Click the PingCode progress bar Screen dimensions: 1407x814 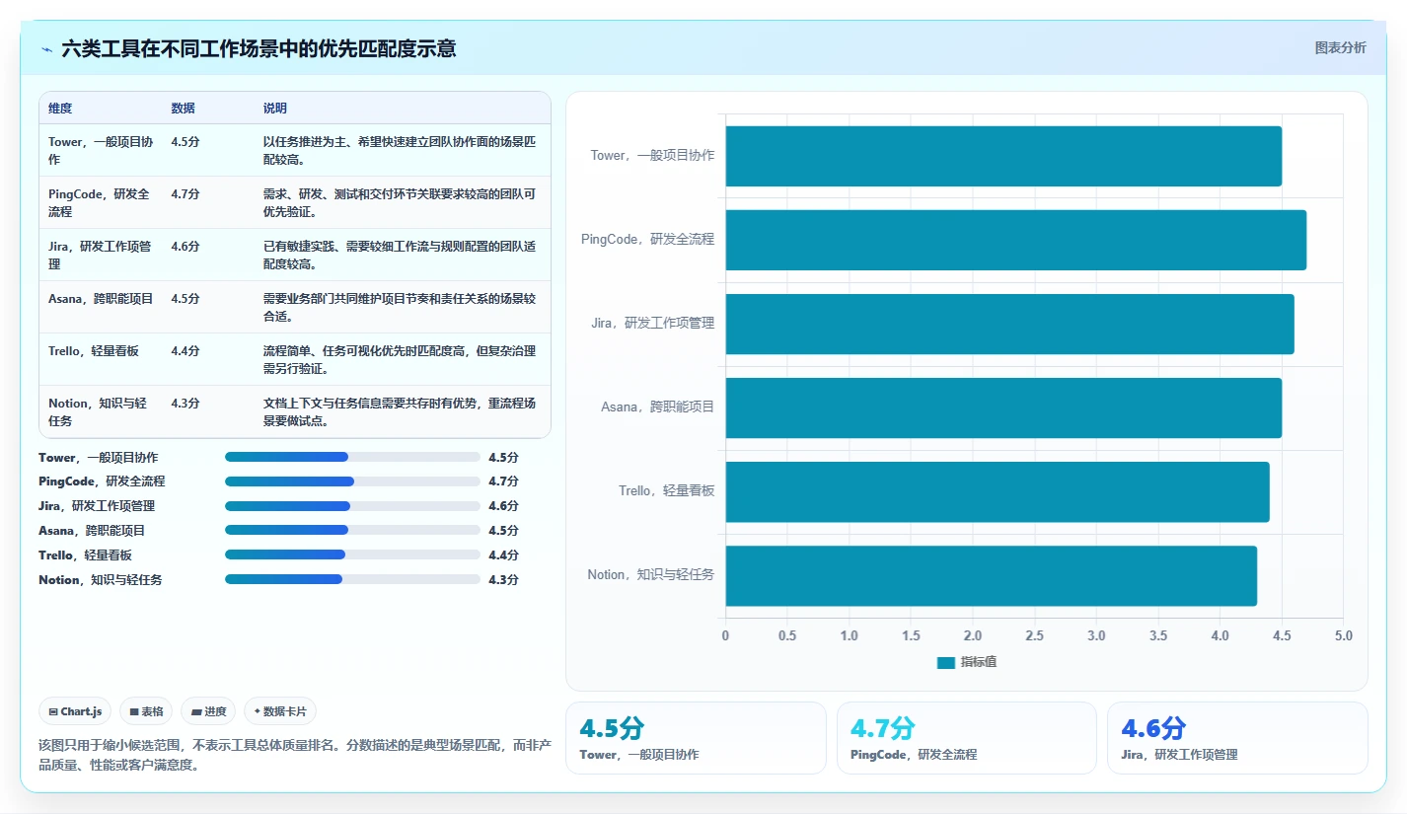[352, 481]
